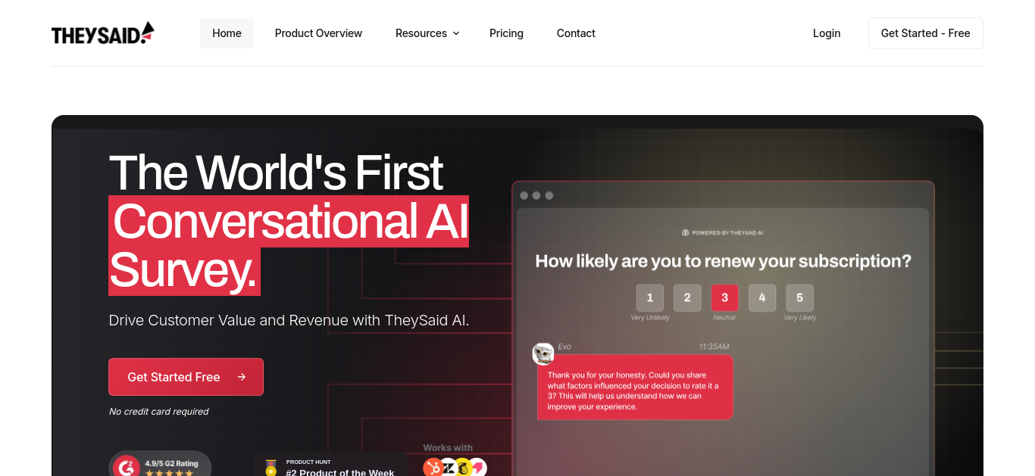Click the 4.9/5 G2 Rating text
1035x476 pixels.
171,463
